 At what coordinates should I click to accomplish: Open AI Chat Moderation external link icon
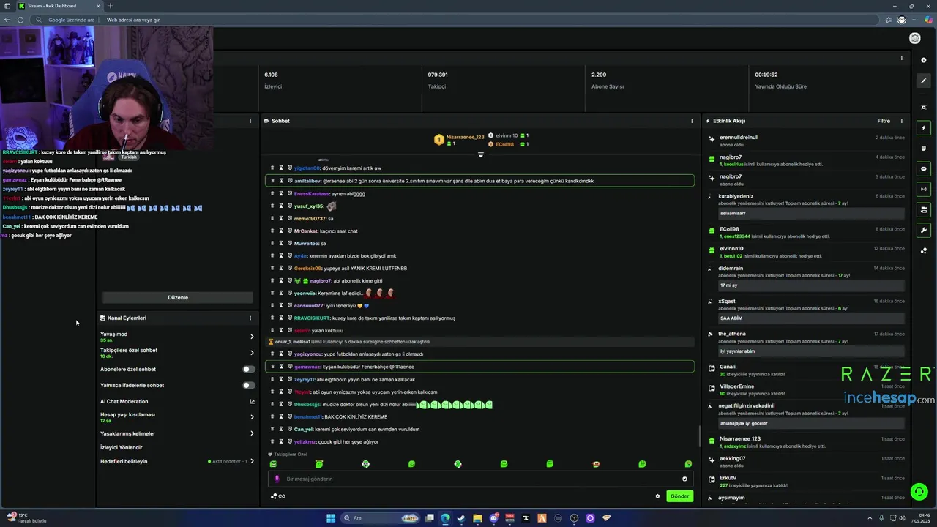[x=253, y=401]
